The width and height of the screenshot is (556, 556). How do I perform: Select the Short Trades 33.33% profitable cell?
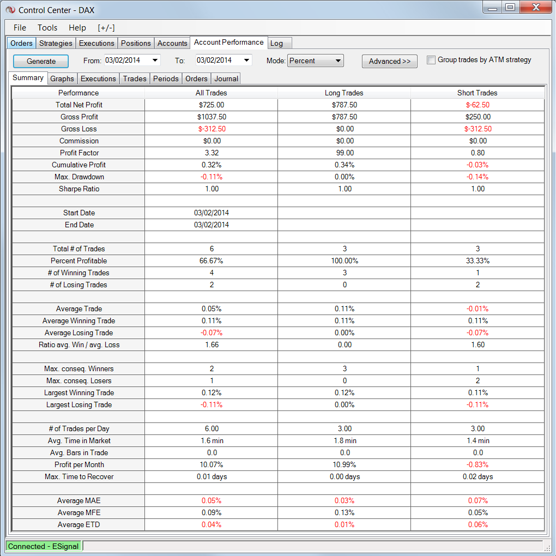pos(478,261)
